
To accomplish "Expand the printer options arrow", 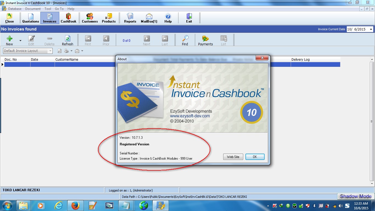I will tap(71, 51).
